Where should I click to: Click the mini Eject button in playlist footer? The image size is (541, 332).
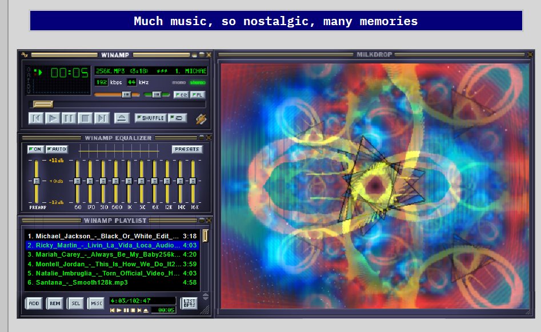(146, 310)
